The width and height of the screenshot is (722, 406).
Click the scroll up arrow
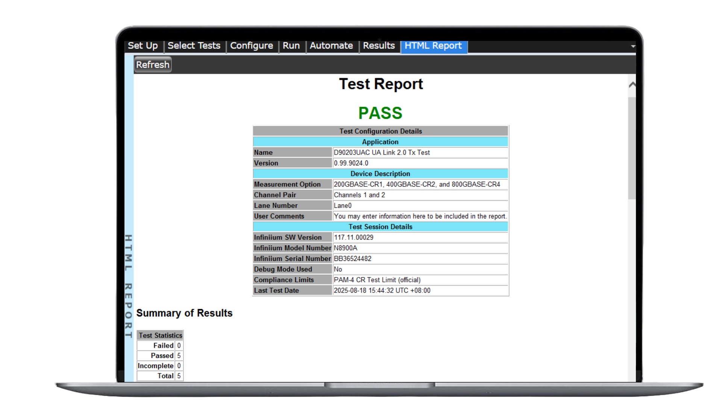point(632,85)
